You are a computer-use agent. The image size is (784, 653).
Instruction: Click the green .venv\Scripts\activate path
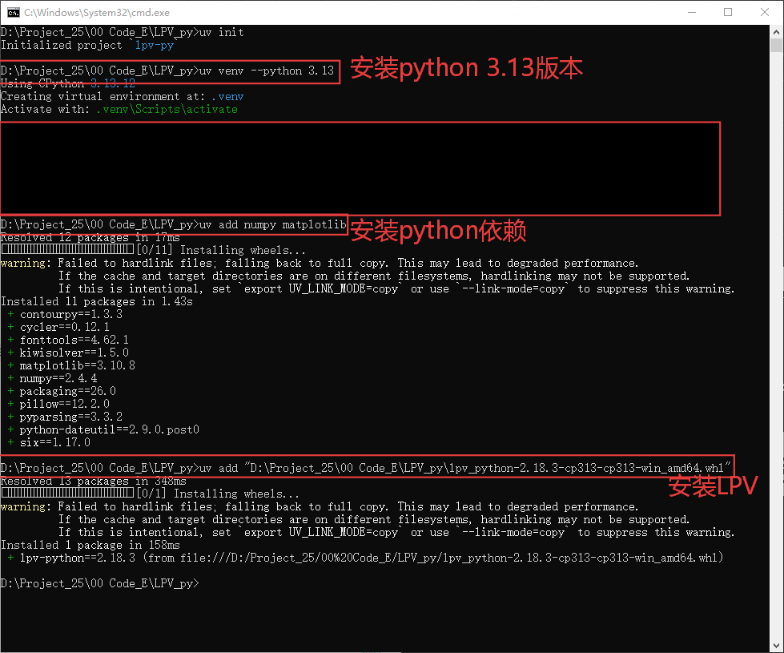coord(167,109)
